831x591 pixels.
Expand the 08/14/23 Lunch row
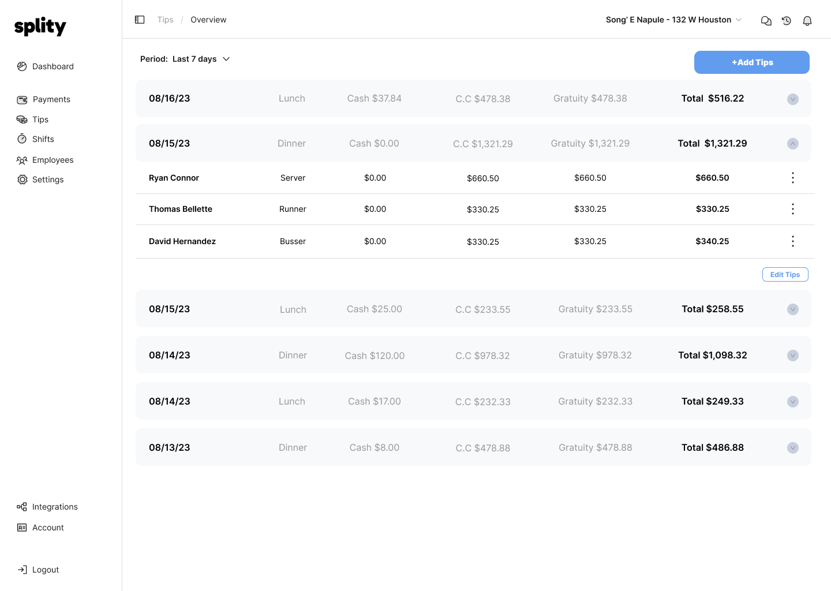(793, 402)
